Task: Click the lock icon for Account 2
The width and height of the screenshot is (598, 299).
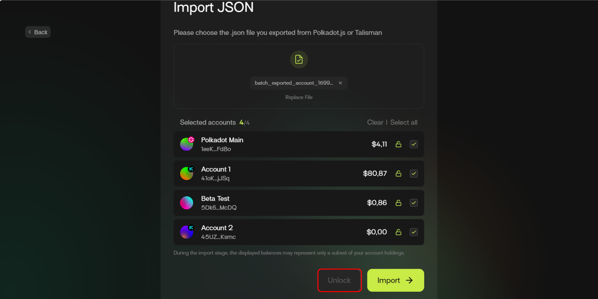Action: [x=398, y=232]
